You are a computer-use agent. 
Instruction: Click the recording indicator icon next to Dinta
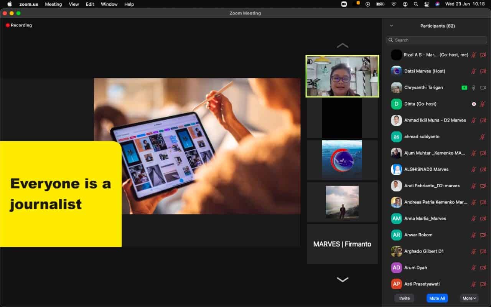click(474, 104)
